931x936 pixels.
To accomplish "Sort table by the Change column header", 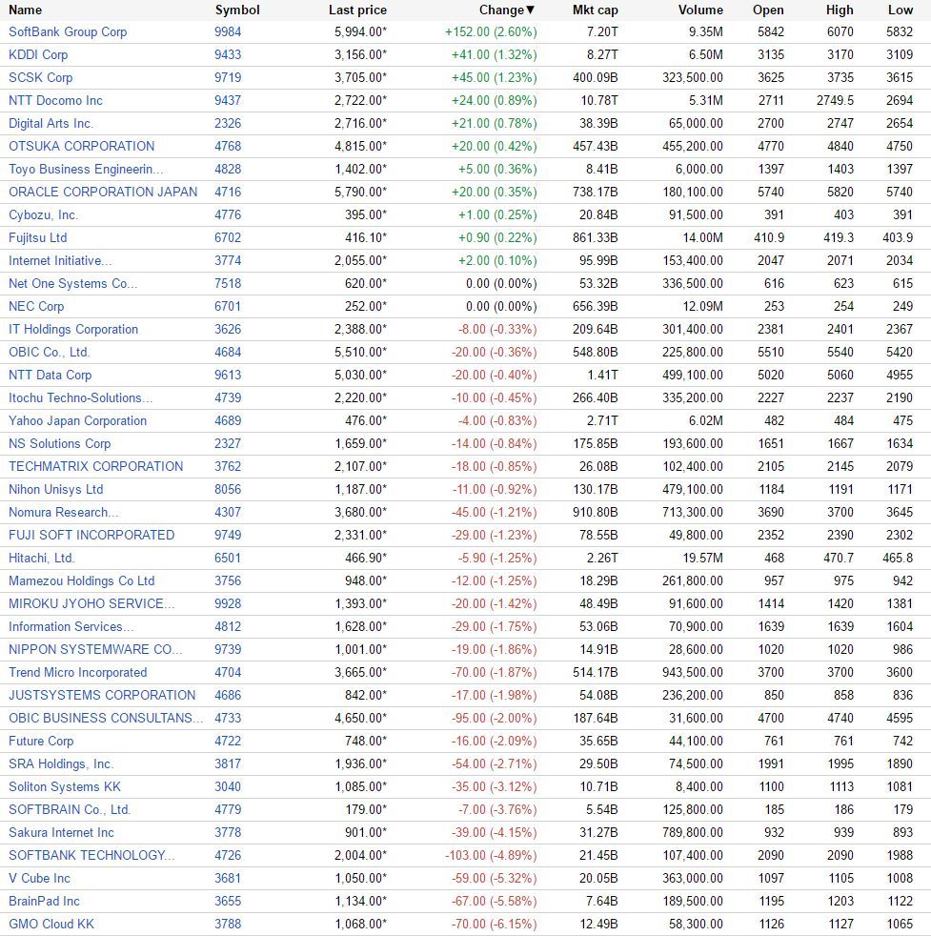I will (507, 10).
